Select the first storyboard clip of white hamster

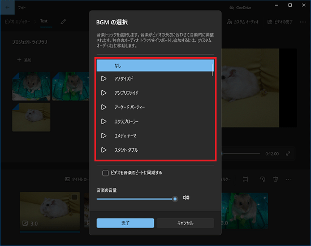[50, 210]
